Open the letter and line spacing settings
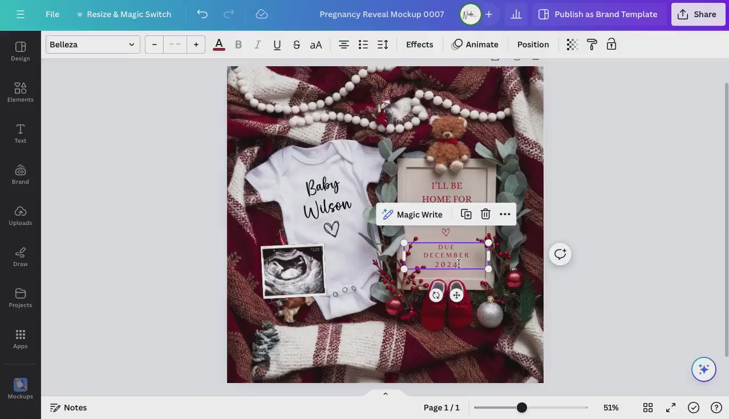This screenshot has width=729, height=419. coord(383,45)
